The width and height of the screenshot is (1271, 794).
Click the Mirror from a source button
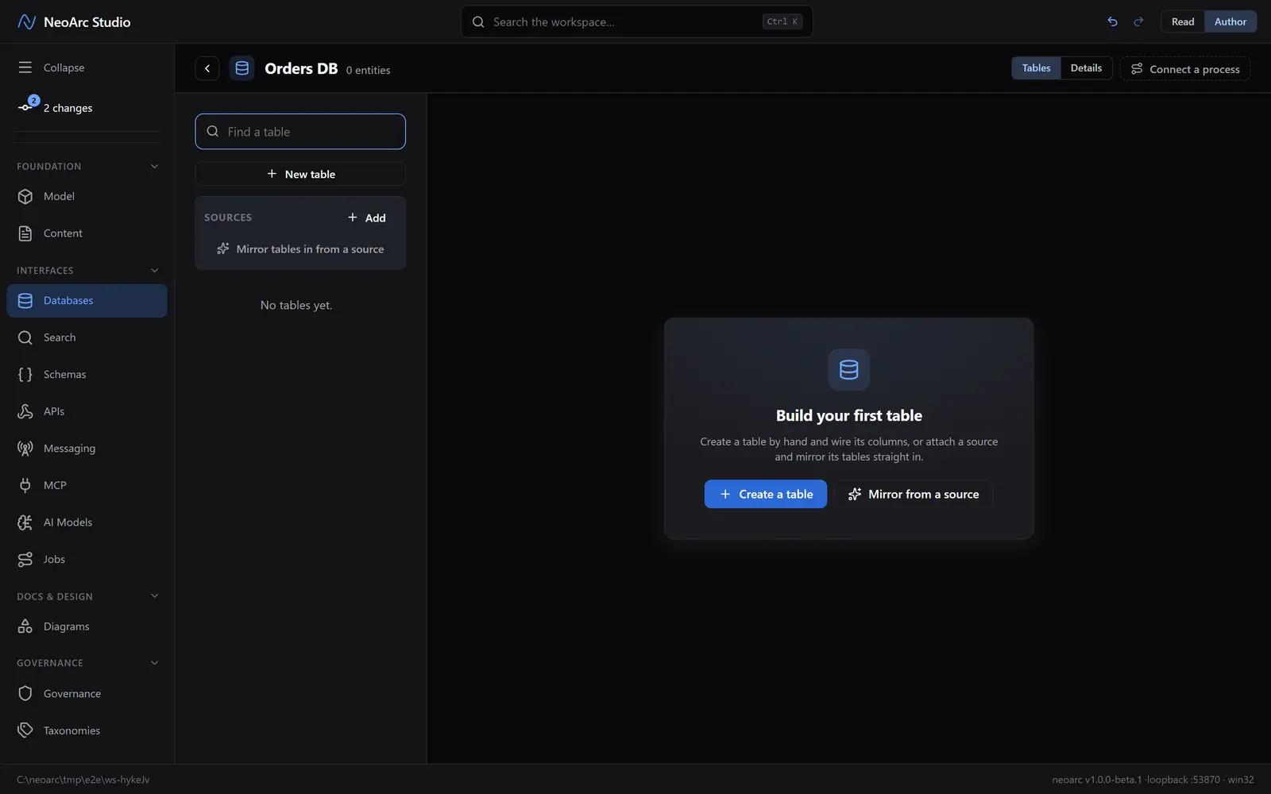pos(913,494)
